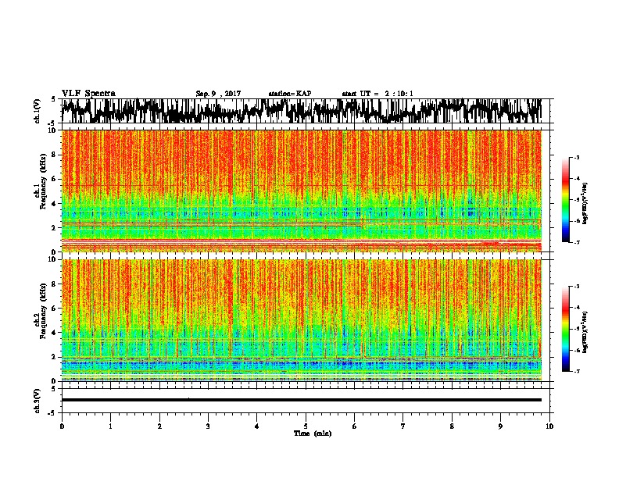Click the 'ch.1(V)' waveform axis label
Image resolution: width=619 pixels, height=478 pixels.
coord(37,111)
